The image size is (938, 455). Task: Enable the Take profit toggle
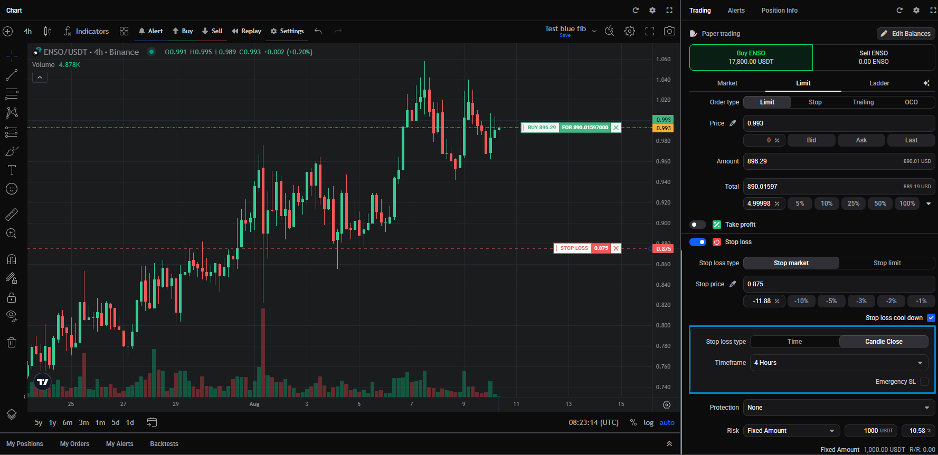698,225
